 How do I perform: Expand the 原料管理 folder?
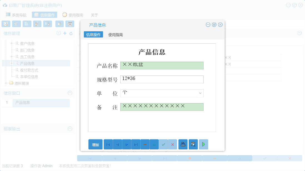6,83
